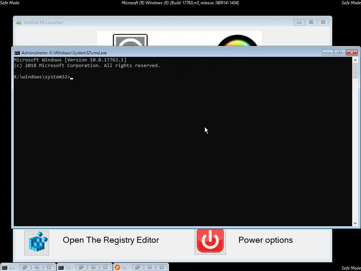The height and width of the screenshot is (271, 361).
Task: Maximize the TestDisk PE Launcher window
Action: pyautogui.click(x=311, y=22)
